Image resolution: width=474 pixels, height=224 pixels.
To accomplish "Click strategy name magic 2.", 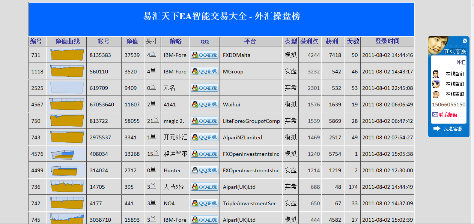I will click(174, 121).
